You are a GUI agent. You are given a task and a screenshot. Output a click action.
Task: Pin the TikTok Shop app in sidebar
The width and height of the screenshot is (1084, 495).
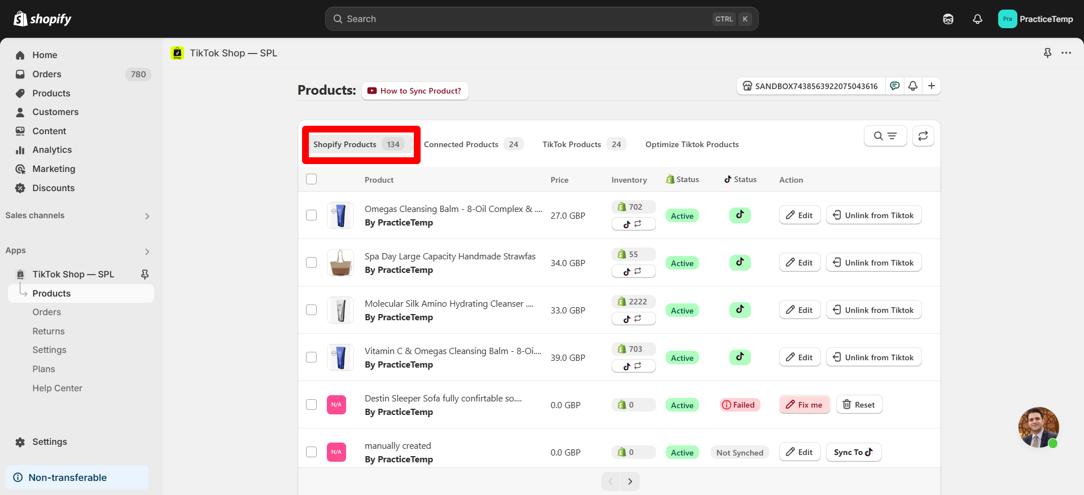coord(145,274)
